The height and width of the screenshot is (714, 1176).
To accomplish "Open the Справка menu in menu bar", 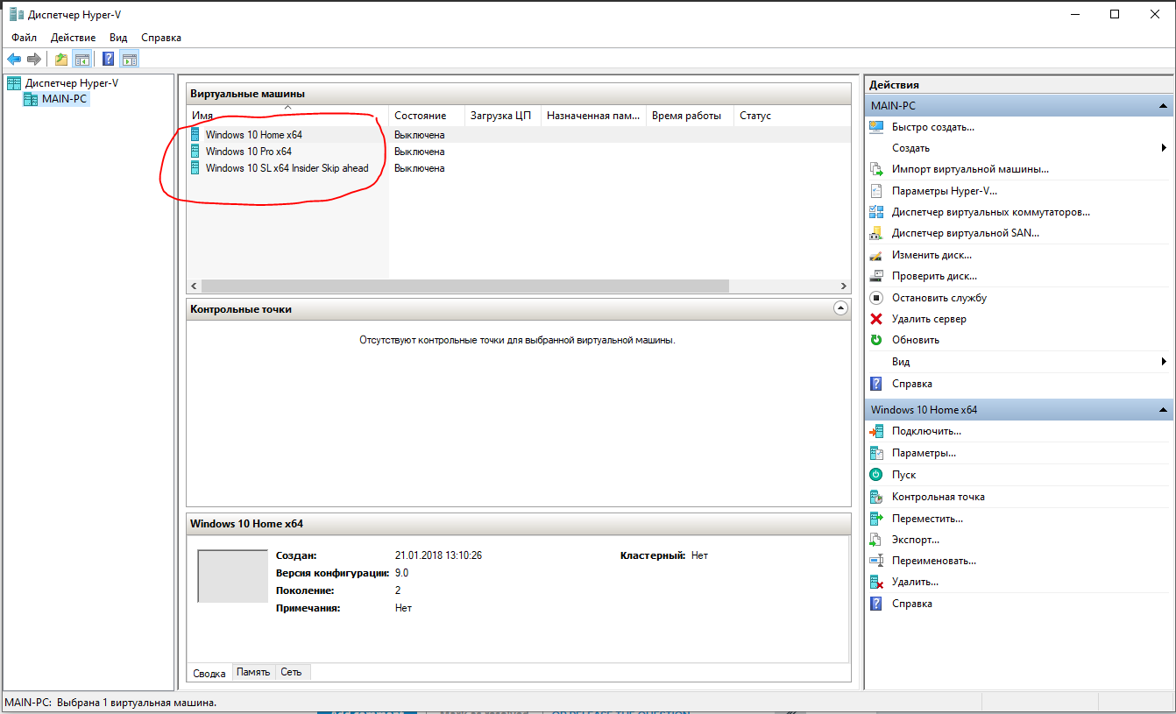I will click(161, 38).
